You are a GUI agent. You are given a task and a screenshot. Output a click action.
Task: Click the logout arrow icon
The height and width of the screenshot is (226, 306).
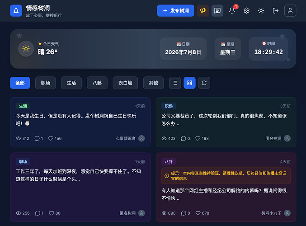click(276, 10)
